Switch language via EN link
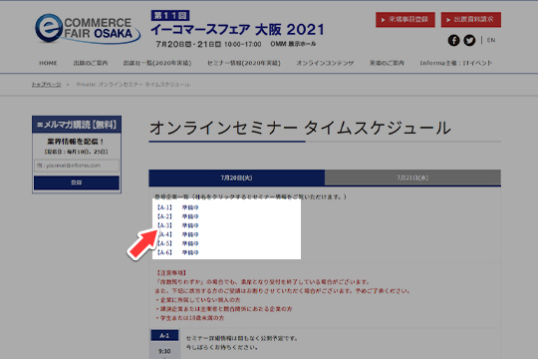The width and height of the screenshot is (538, 359). pyautogui.click(x=491, y=40)
